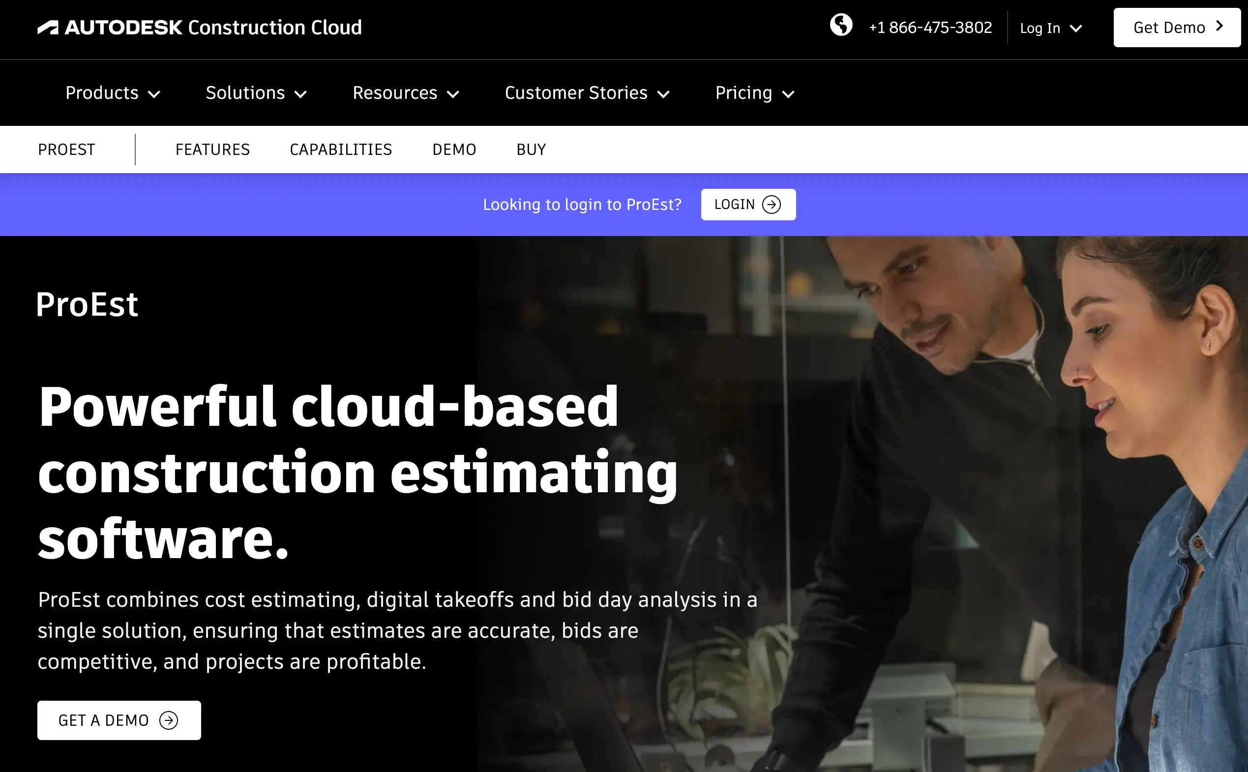Open Customer Stories dropdown
1248x772 pixels.
coord(587,93)
